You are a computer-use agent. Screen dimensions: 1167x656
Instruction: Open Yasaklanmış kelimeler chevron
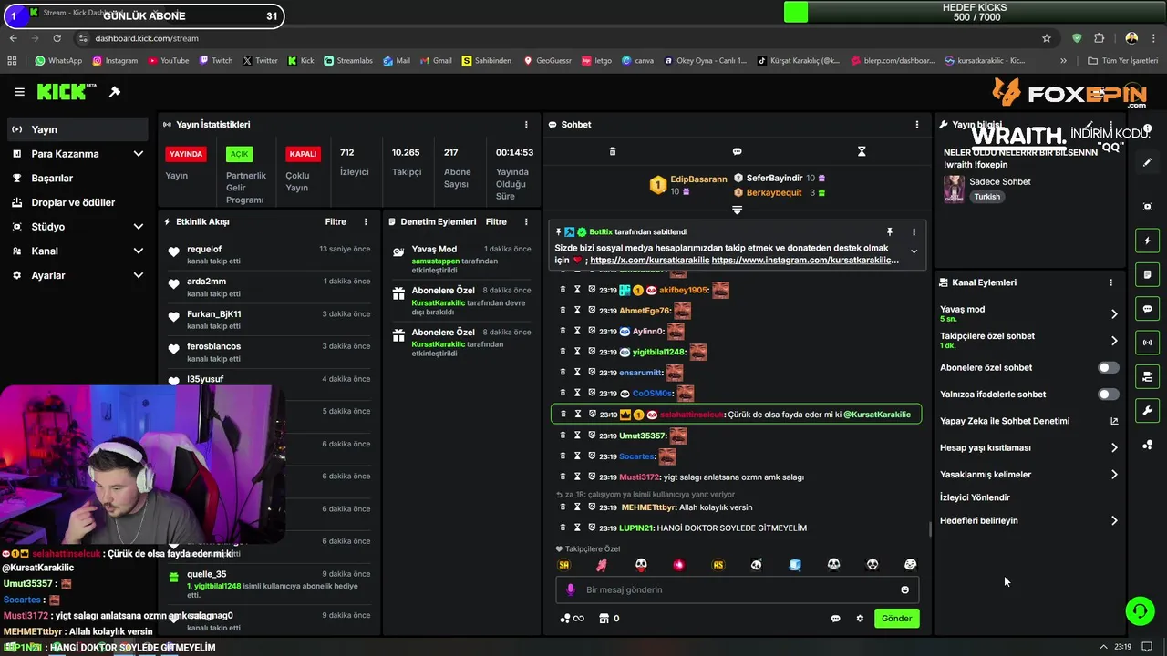(1114, 475)
